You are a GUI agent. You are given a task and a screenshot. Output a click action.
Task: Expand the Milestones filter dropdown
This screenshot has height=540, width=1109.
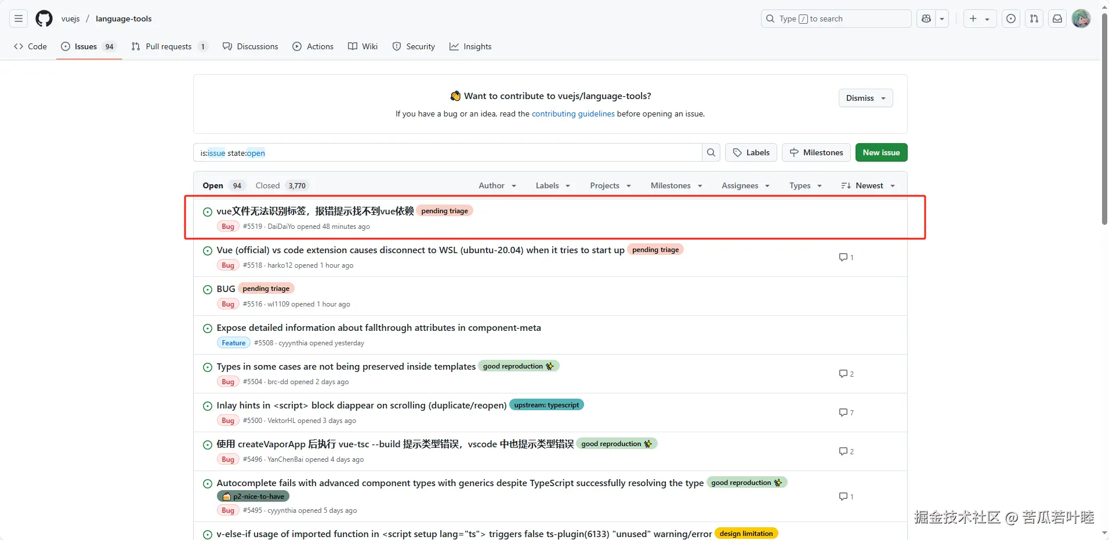coord(676,185)
